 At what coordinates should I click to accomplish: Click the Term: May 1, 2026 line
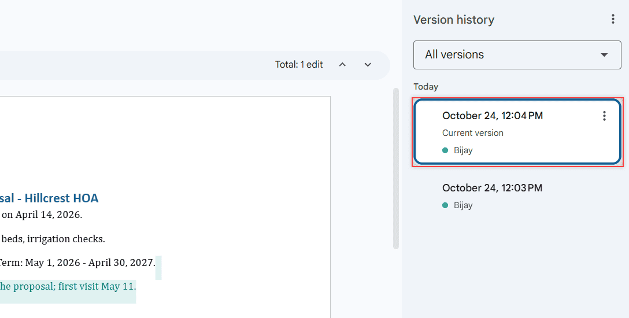click(x=77, y=262)
